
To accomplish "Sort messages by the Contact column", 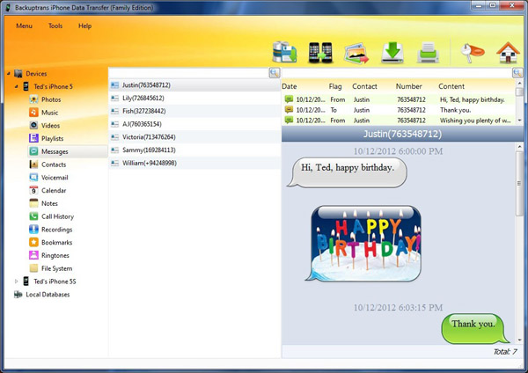I will [x=364, y=86].
